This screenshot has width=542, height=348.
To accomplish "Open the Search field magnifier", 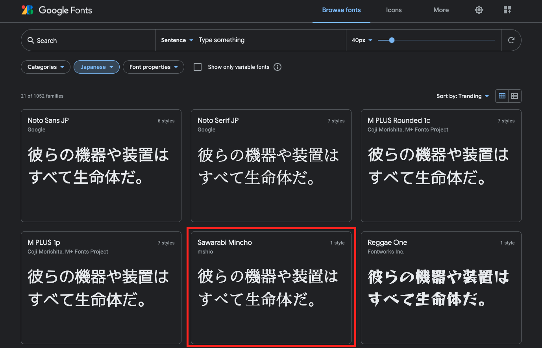I will 31,40.
